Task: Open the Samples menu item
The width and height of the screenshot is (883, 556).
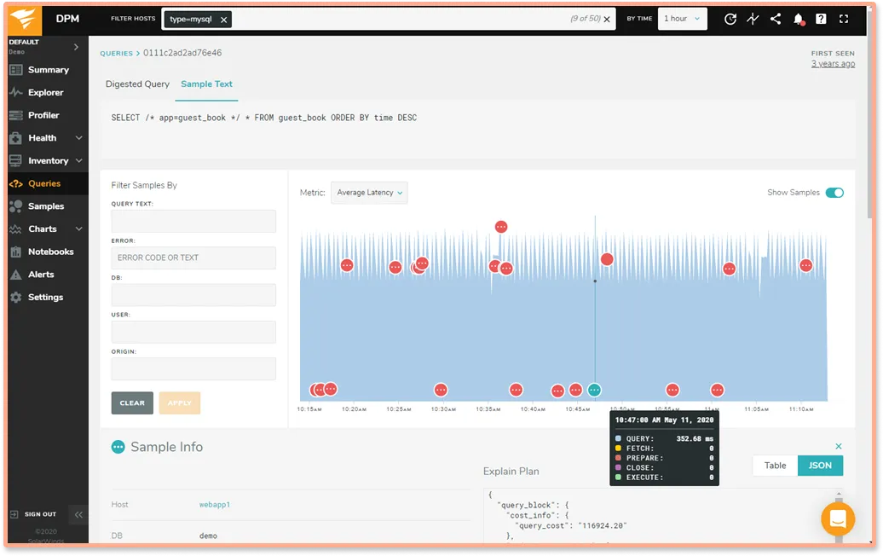Action: [46, 206]
